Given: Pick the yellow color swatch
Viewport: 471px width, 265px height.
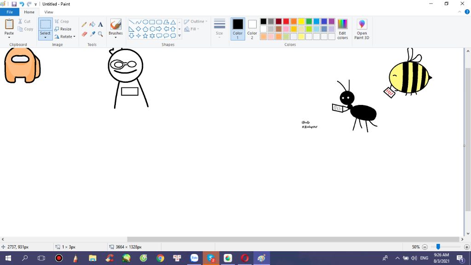Looking at the screenshot, I should click(301, 21).
